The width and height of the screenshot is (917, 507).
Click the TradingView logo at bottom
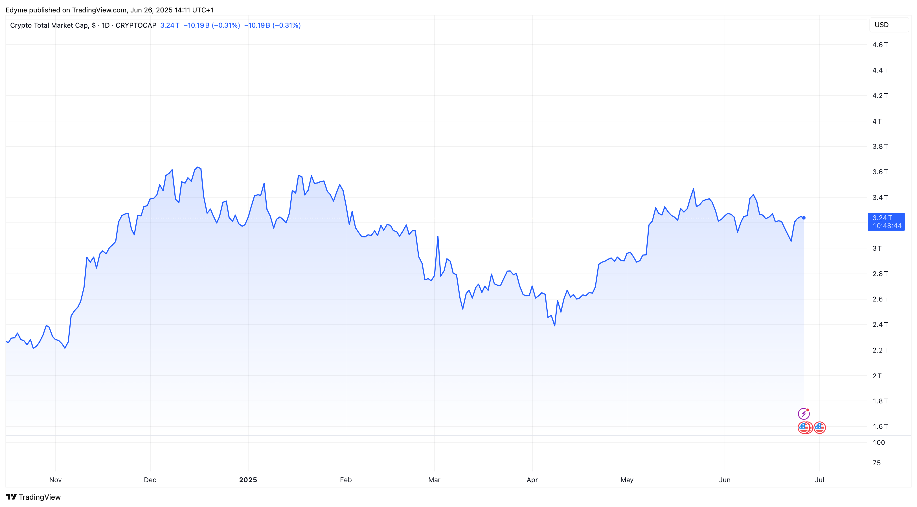[x=33, y=497]
